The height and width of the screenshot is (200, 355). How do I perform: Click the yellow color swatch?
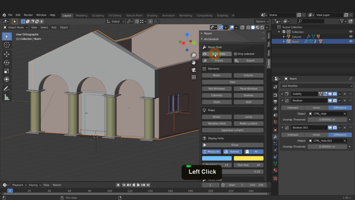[x=249, y=158]
